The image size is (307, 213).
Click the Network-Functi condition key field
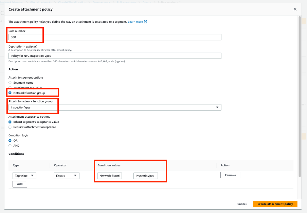click(110, 176)
